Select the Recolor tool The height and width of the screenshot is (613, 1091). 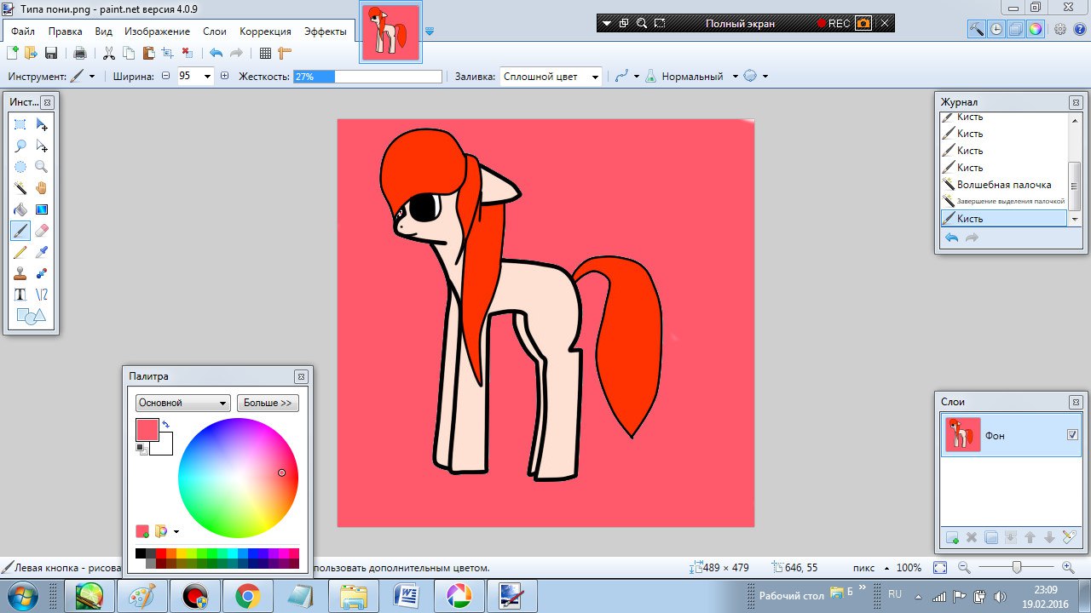pyautogui.click(x=42, y=273)
